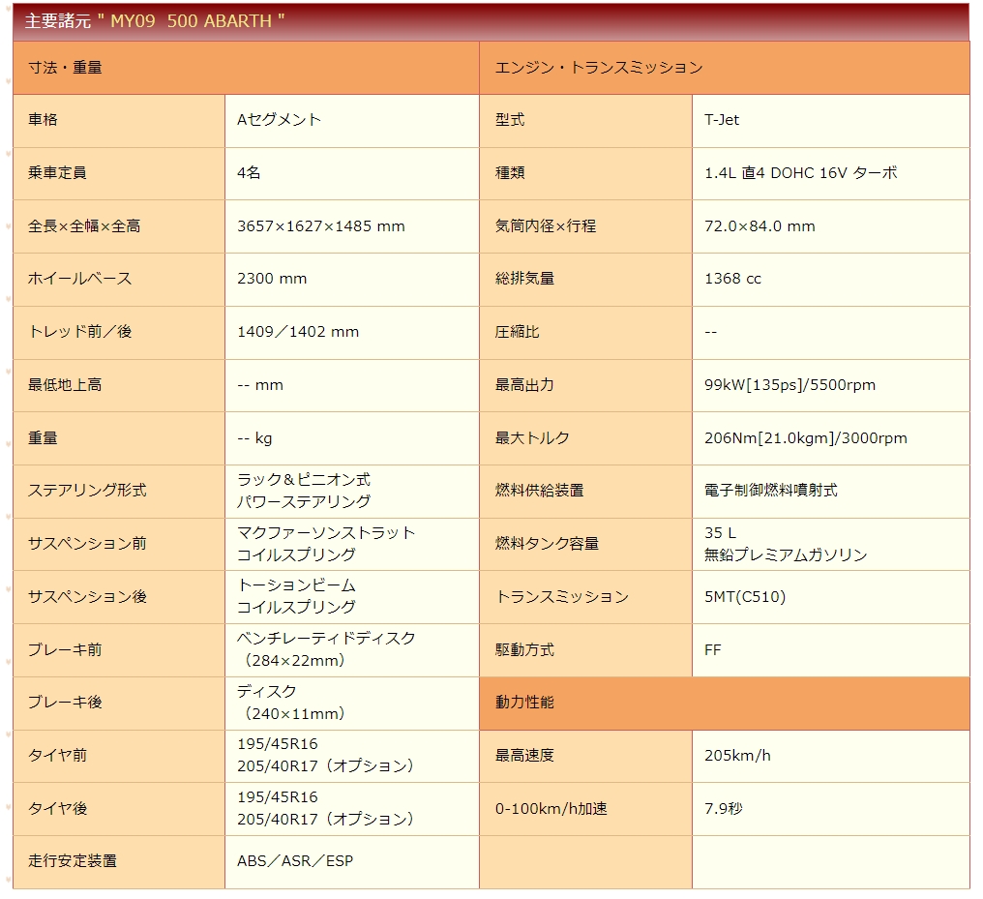Click the '最低地上高' label
The image size is (983, 899).
65,385
